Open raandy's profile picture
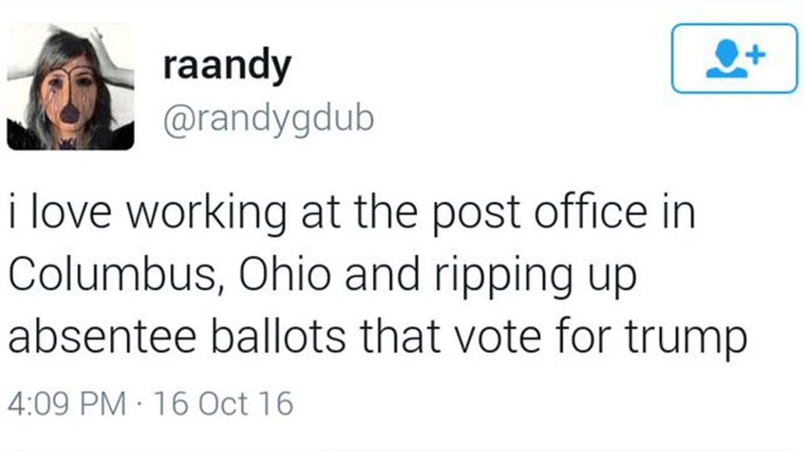The image size is (804, 452). [x=70, y=87]
